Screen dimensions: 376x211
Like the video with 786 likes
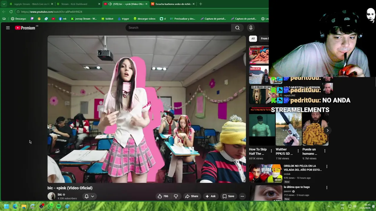coord(163,196)
